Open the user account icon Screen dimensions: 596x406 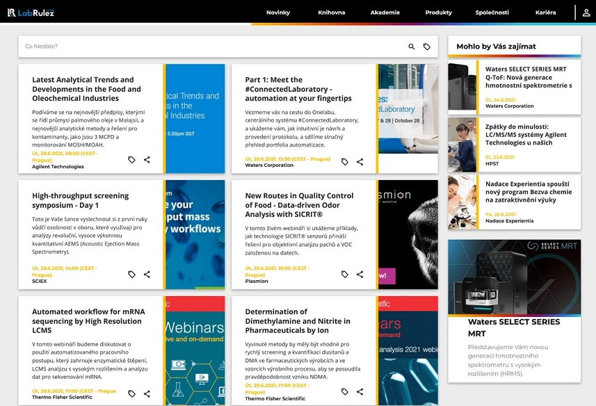point(586,13)
